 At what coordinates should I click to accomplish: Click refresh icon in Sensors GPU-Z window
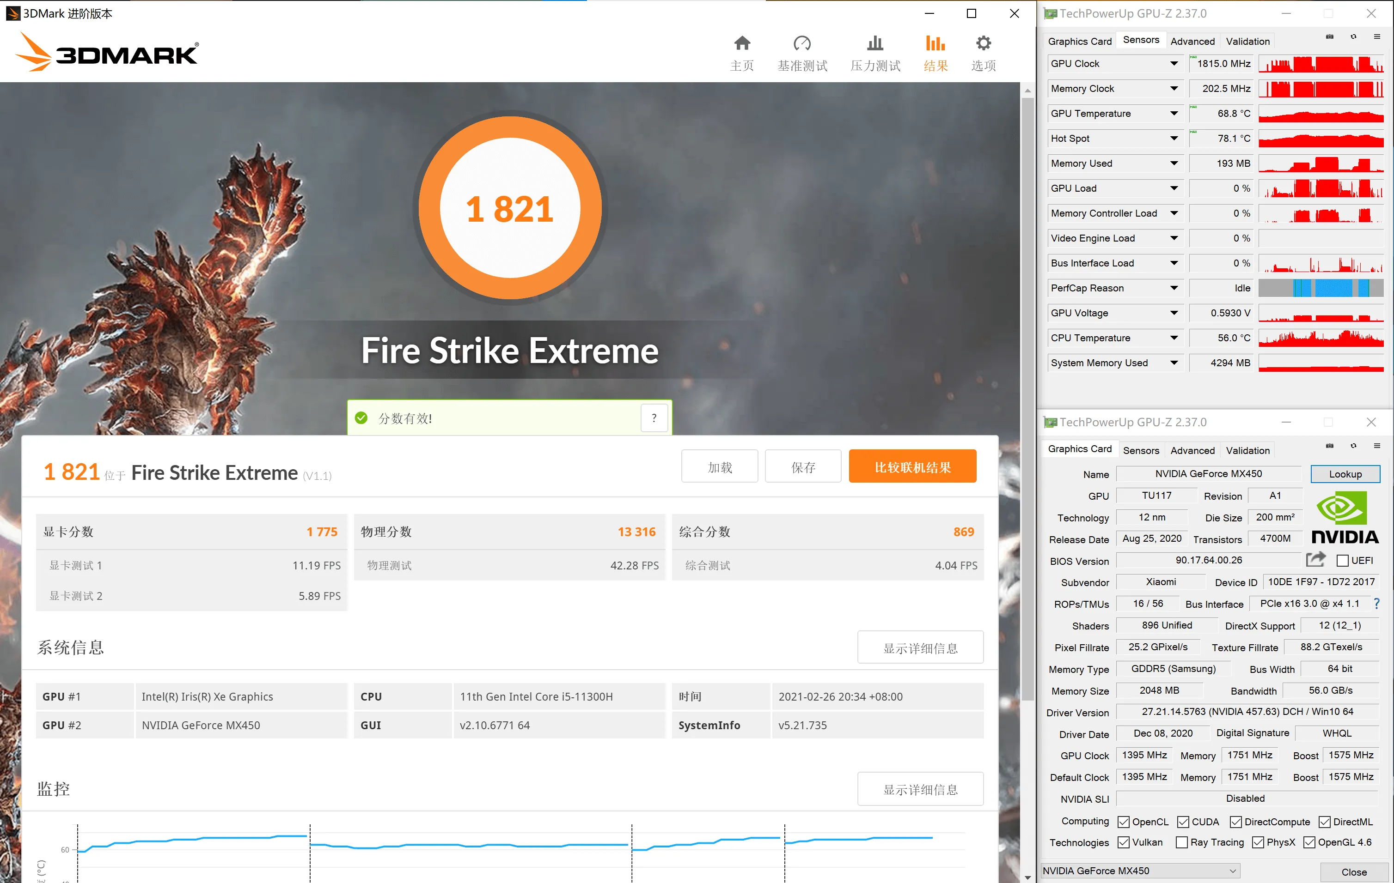click(1353, 37)
